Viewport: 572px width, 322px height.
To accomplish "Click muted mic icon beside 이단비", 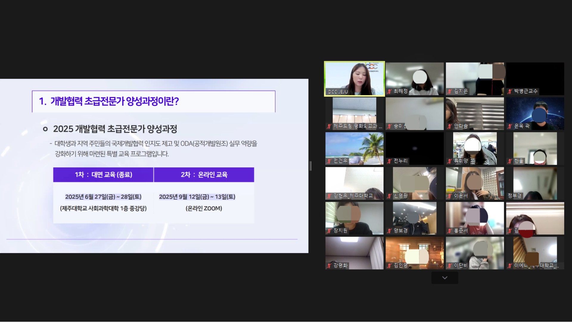I will point(450,266).
